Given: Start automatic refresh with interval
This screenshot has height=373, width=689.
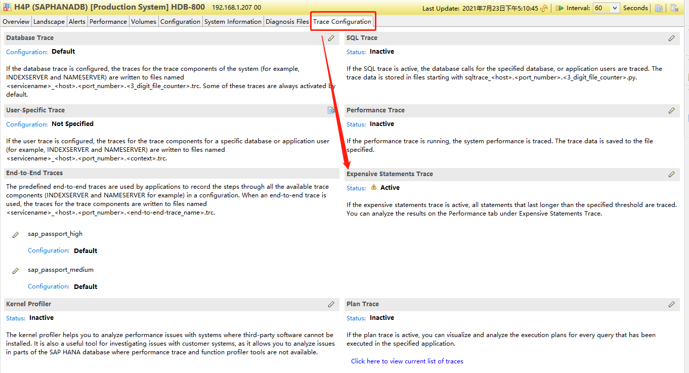Looking at the screenshot, I should [x=560, y=8].
